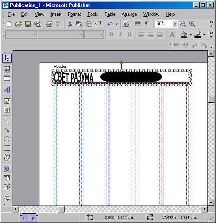Toggle Special Characters paragraph mark
This screenshot has height=223, width=216.
click(147, 24)
